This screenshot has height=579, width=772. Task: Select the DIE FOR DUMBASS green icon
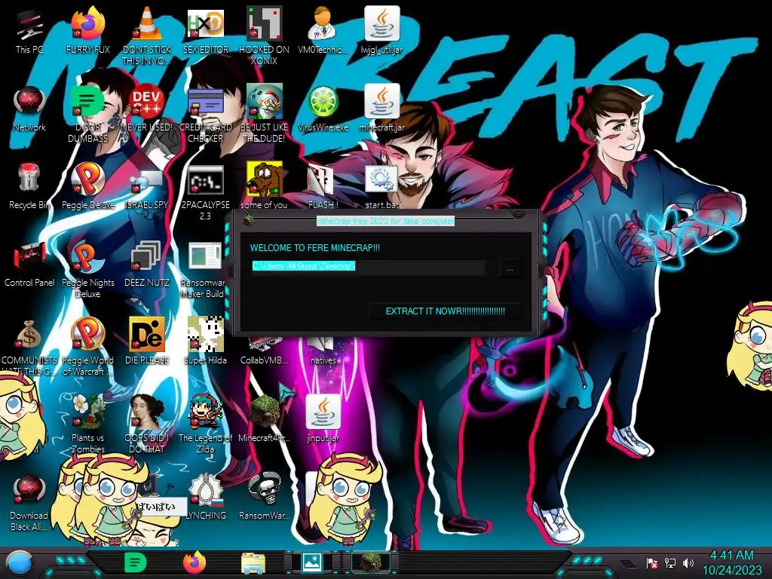point(87,115)
